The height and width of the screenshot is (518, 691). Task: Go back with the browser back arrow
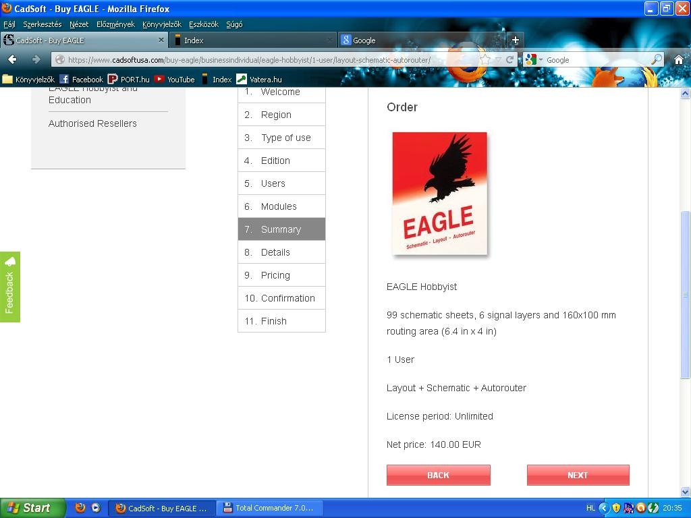tap(12, 59)
